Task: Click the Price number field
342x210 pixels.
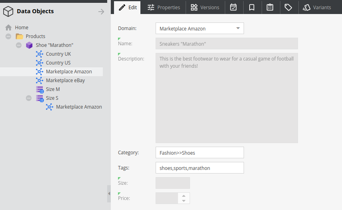Action: point(167,198)
